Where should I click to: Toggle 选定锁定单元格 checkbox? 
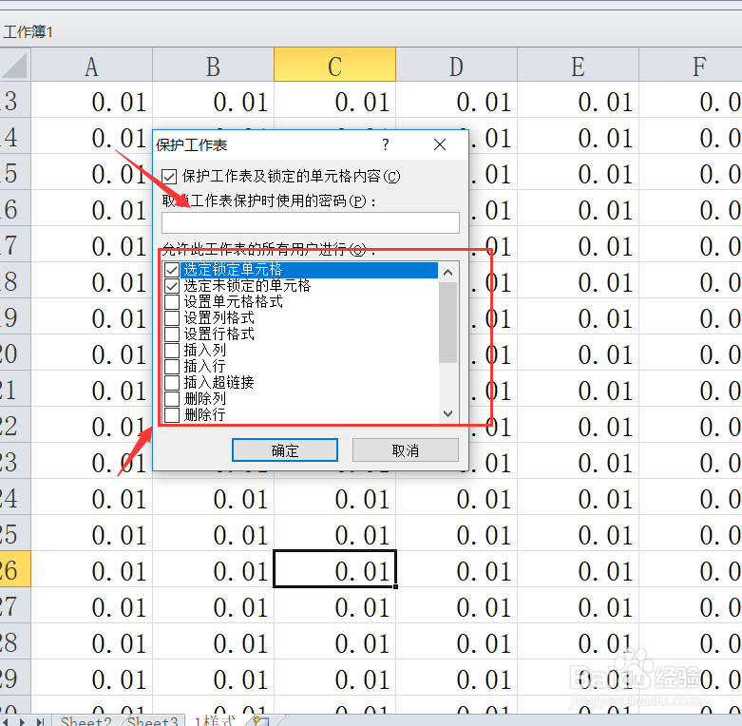click(172, 270)
